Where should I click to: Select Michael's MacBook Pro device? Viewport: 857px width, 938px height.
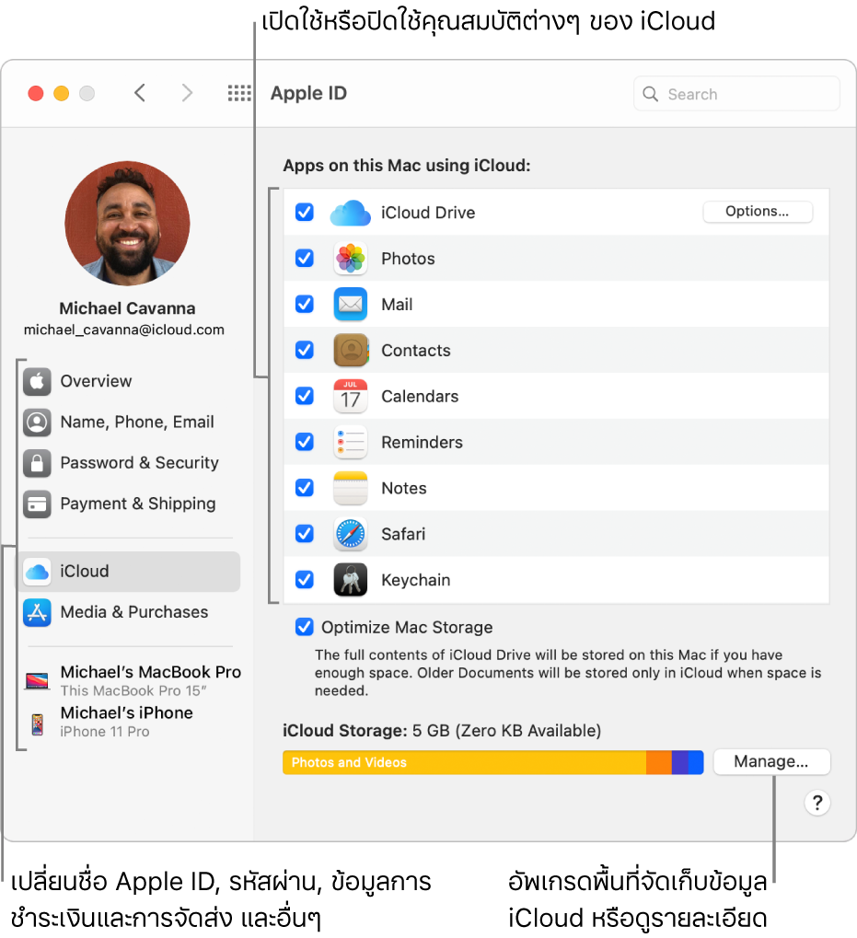pyautogui.click(x=133, y=681)
